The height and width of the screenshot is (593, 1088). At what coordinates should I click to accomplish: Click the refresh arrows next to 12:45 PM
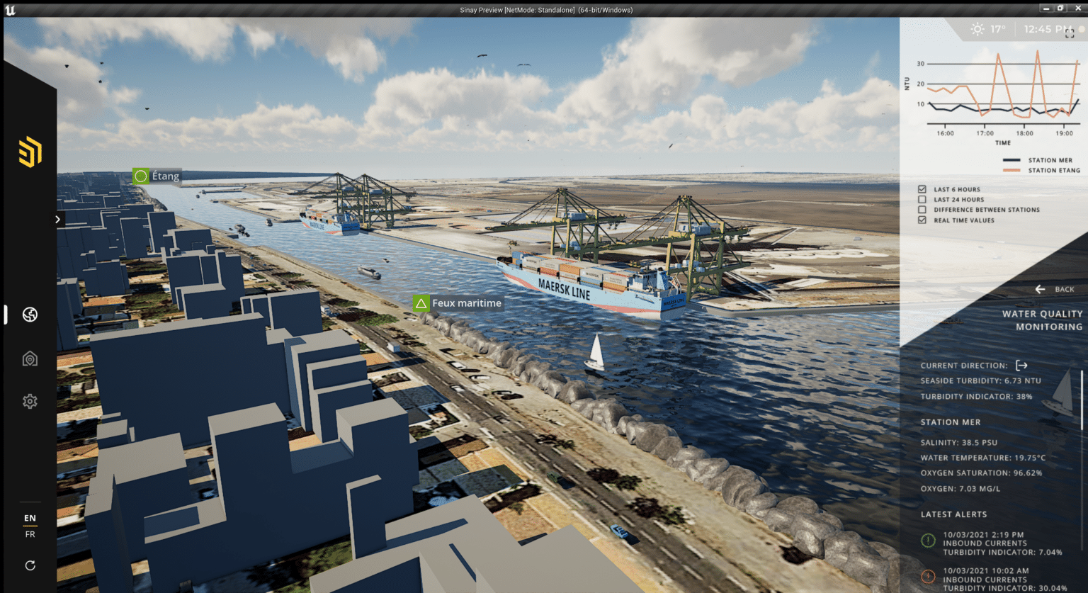tap(1070, 33)
